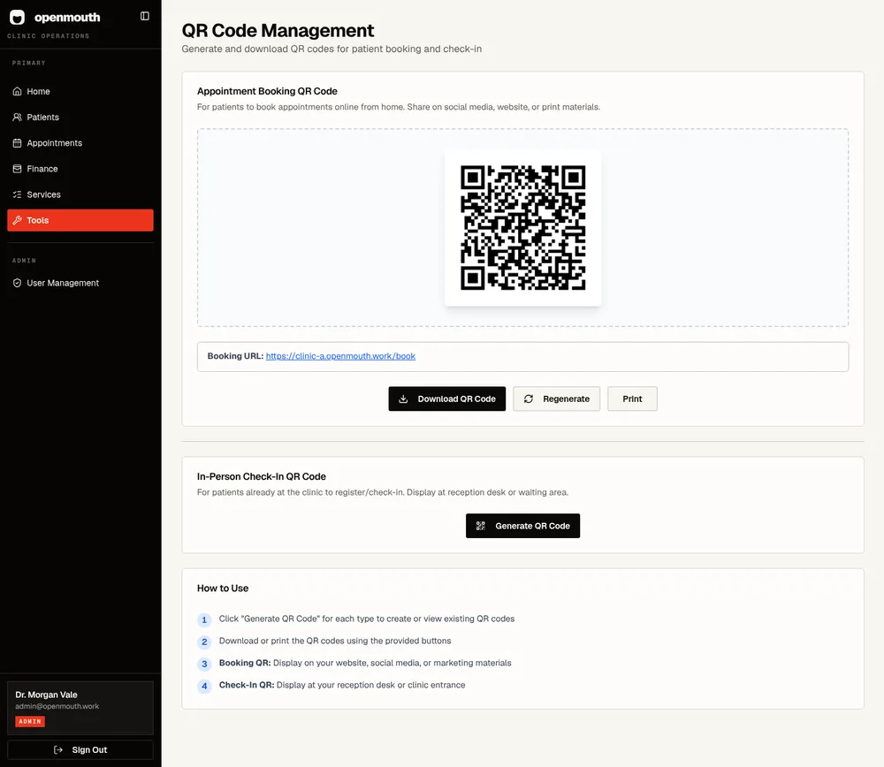Open Appointments from the sidebar

80,143
